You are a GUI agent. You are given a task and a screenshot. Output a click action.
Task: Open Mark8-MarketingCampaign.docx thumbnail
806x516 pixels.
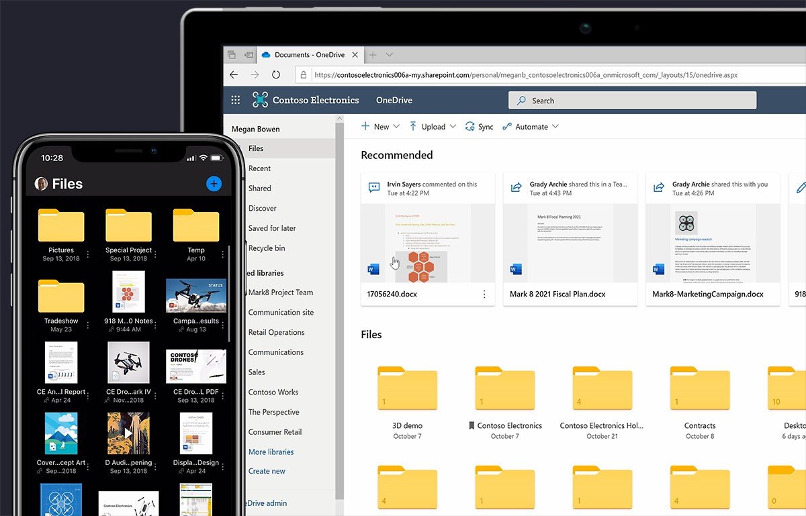pos(713,243)
